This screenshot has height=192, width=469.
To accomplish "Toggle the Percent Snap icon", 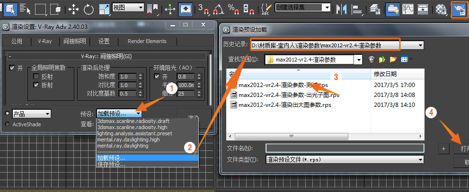I will pyautogui.click(x=233, y=9).
